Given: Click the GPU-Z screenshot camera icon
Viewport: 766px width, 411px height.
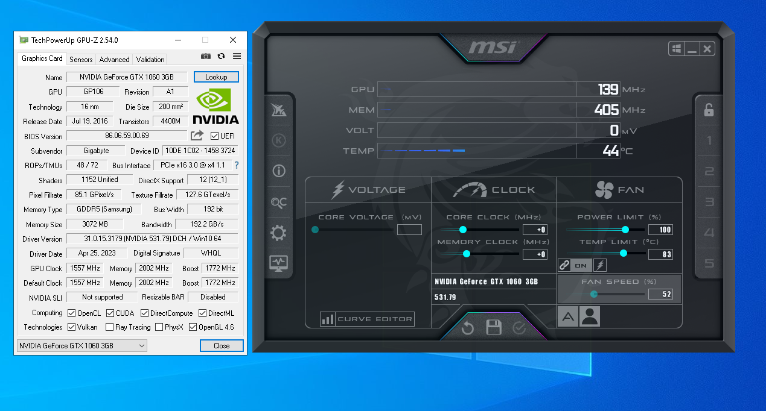Looking at the screenshot, I should [x=206, y=57].
